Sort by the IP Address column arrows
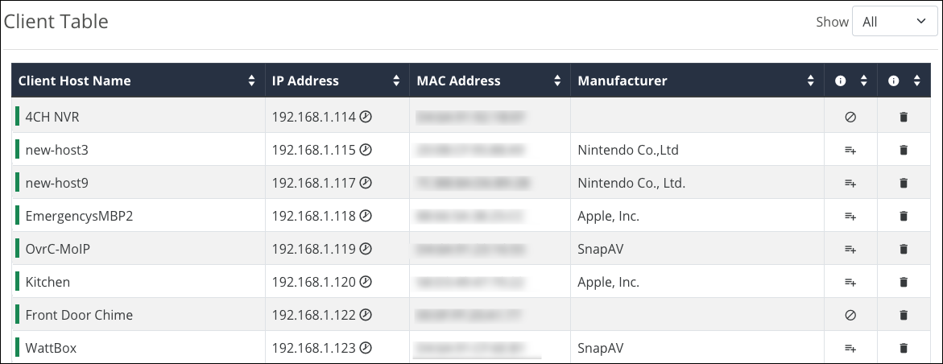The width and height of the screenshot is (943, 364). tap(396, 81)
